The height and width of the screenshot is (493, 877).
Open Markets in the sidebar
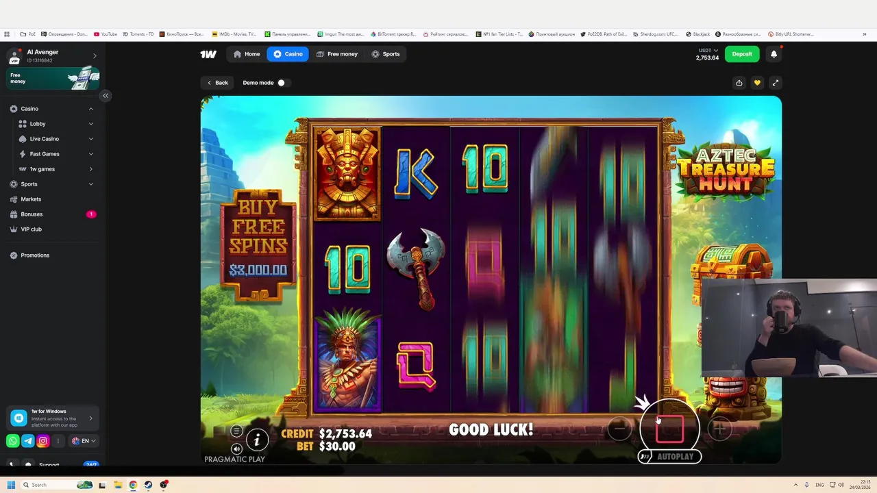(31, 199)
